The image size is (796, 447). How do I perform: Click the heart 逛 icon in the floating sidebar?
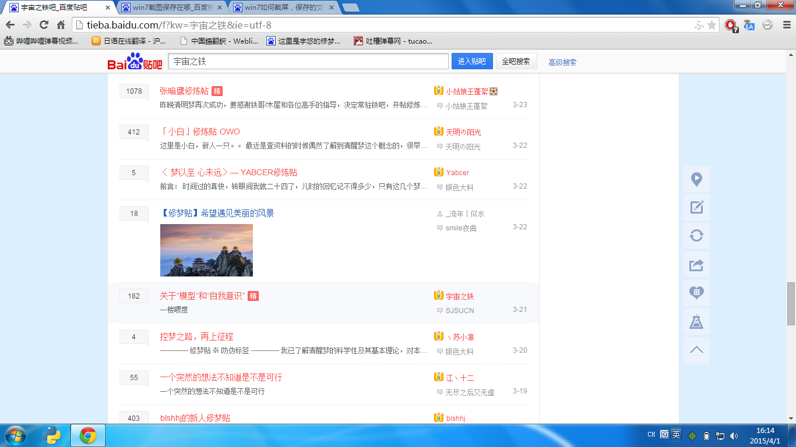pos(696,293)
